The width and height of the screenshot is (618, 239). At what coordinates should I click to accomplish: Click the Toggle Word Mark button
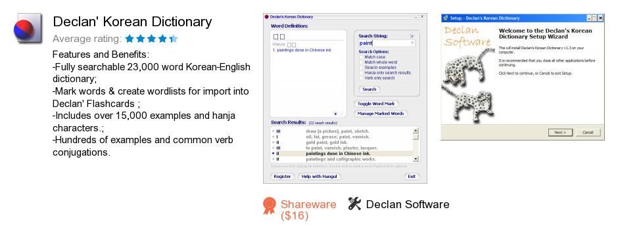pos(377,104)
